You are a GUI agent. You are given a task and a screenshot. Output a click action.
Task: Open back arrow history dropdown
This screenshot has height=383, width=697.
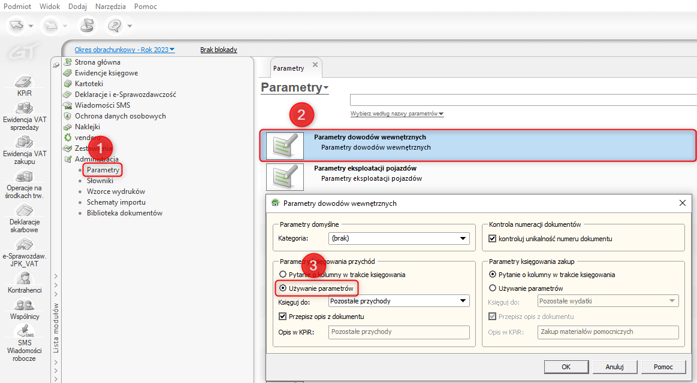[31, 26]
